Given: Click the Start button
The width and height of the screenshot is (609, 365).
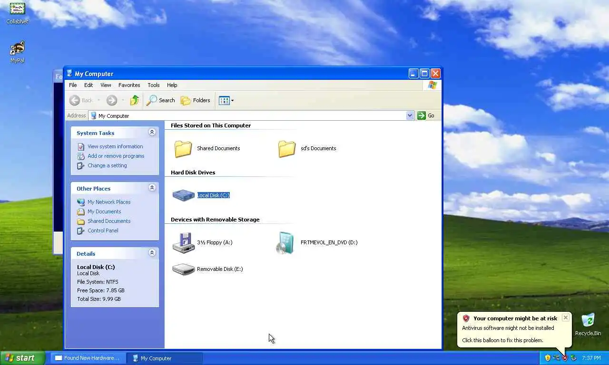Looking at the screenshot, I should pos(22,358).
